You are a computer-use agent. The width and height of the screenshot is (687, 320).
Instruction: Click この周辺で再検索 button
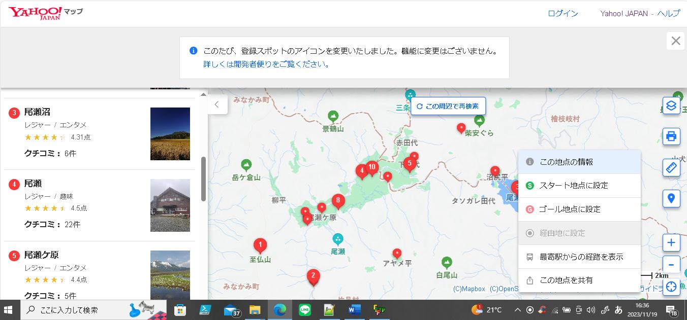click(x=448, y=106)
